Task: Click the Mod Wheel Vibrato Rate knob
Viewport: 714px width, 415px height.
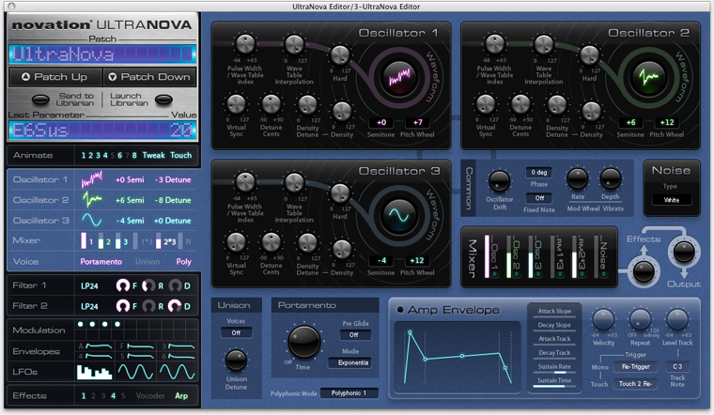Action: (x=578, y=178)
